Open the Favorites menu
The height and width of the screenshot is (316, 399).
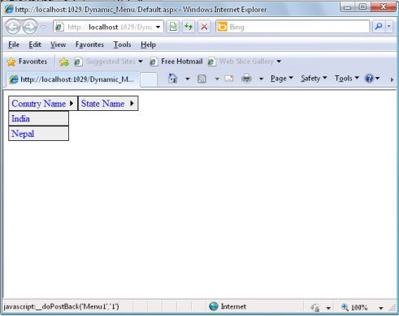89,45
